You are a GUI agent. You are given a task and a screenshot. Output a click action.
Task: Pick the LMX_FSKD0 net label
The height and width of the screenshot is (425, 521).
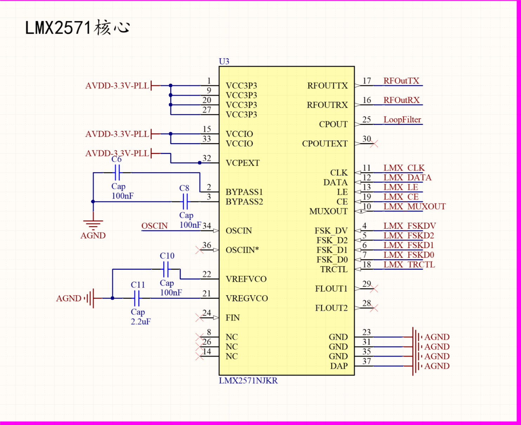[409, 255]
